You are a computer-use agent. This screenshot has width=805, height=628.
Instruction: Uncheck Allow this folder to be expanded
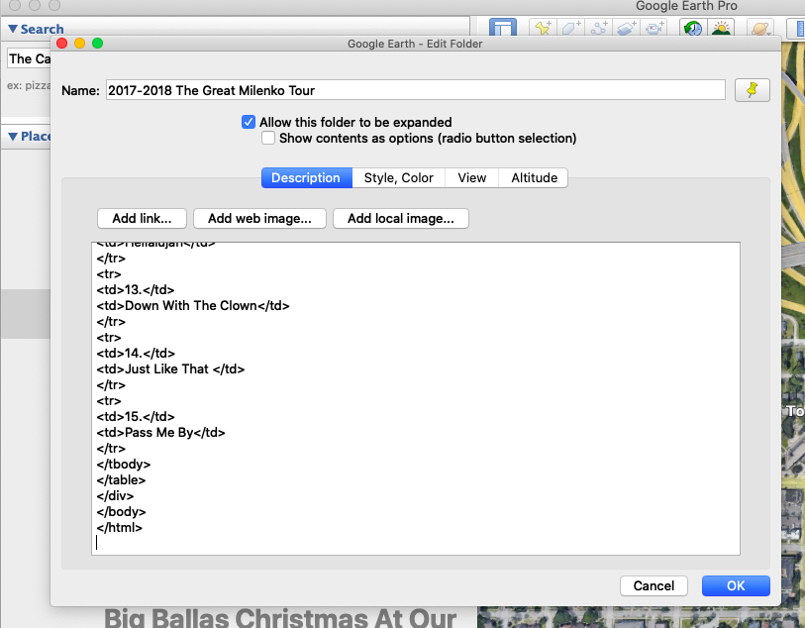[x=249, y=122]
